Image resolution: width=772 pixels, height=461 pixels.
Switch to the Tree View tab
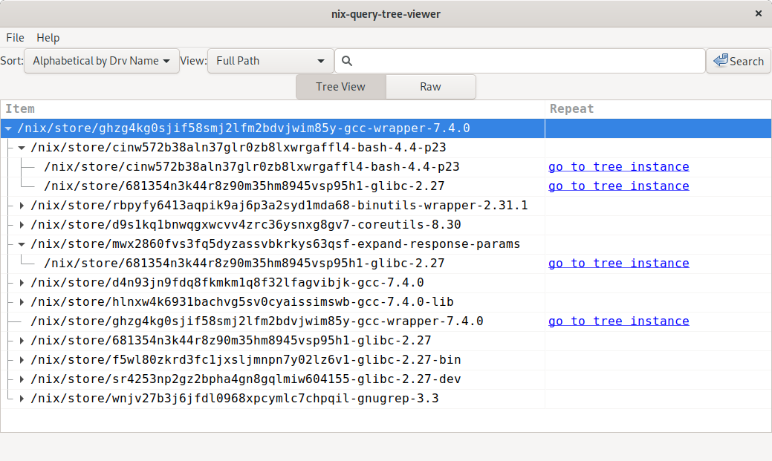point(341,87)
